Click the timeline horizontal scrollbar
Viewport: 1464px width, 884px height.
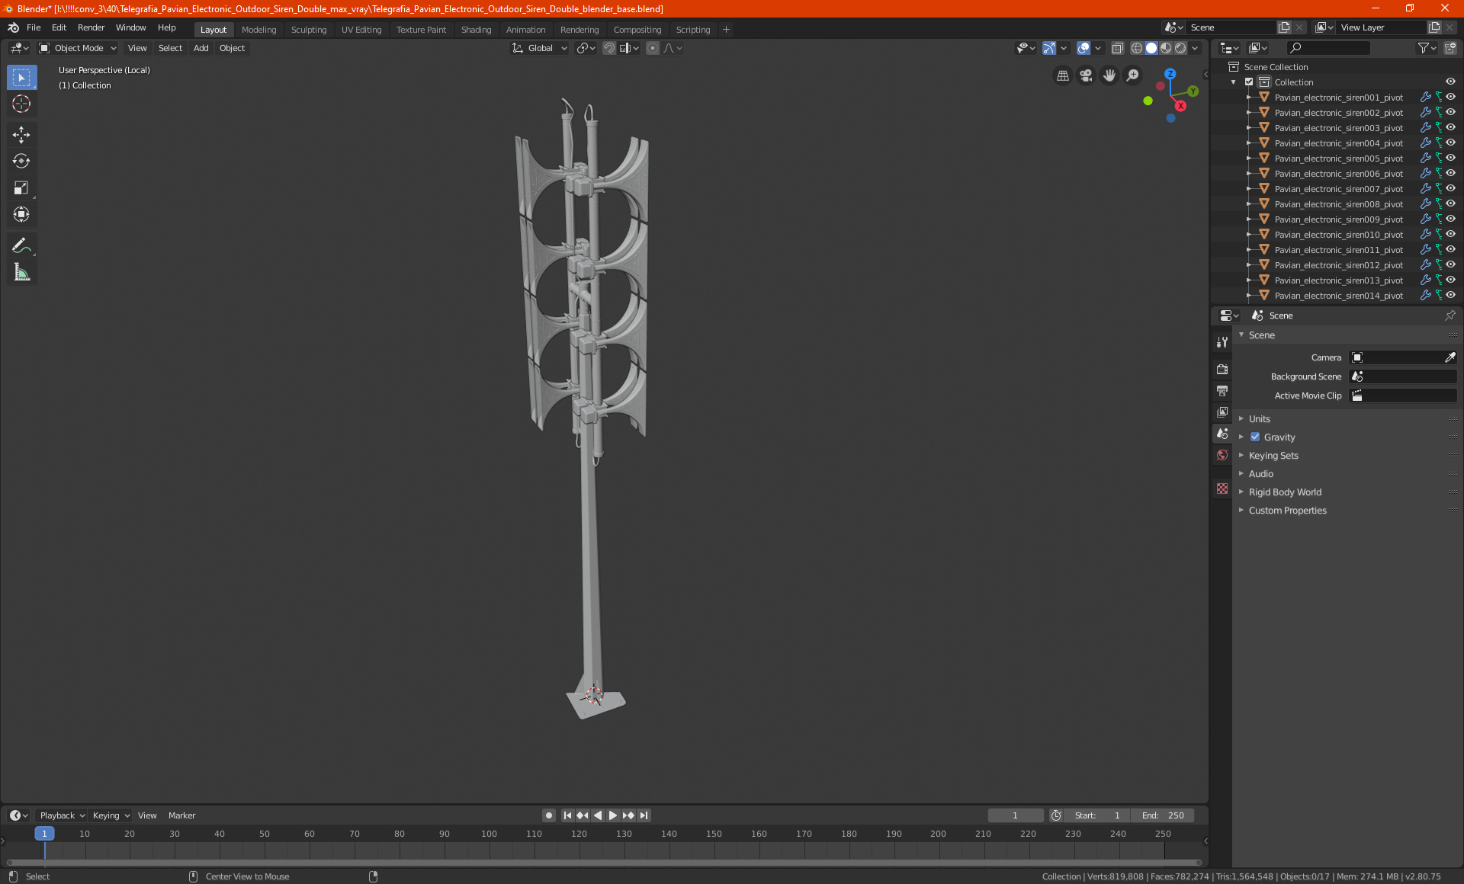pos(604,863)
